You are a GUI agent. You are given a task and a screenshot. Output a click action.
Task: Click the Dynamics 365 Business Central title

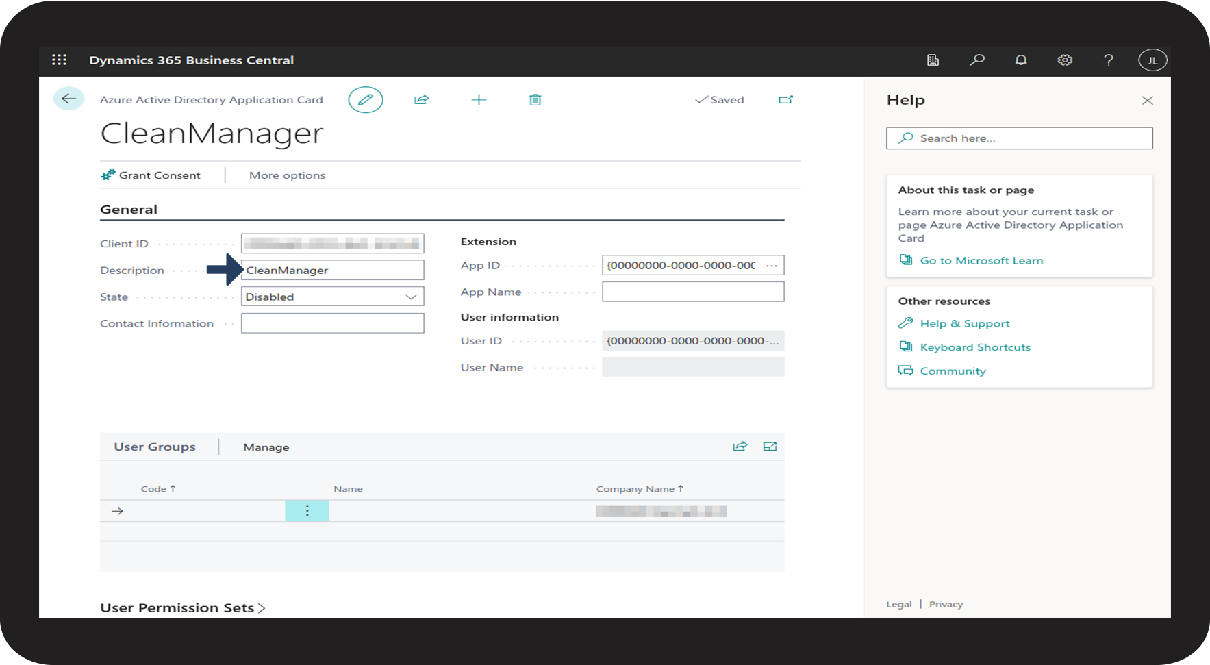tap(191, 60)
